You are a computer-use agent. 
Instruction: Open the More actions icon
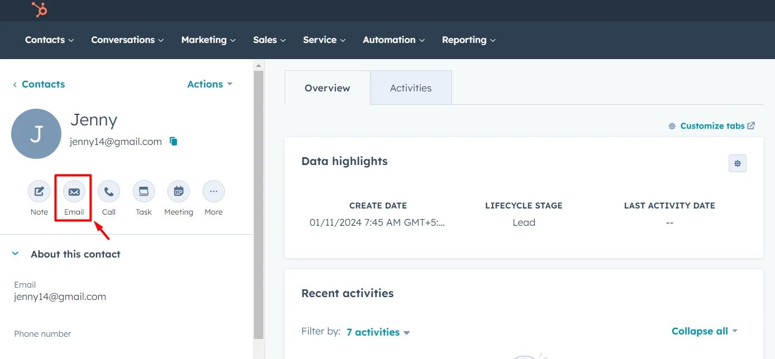213,192
